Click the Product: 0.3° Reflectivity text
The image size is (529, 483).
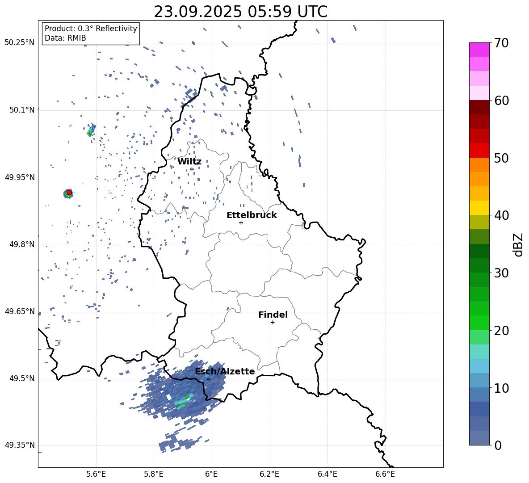tap(91, 29)
